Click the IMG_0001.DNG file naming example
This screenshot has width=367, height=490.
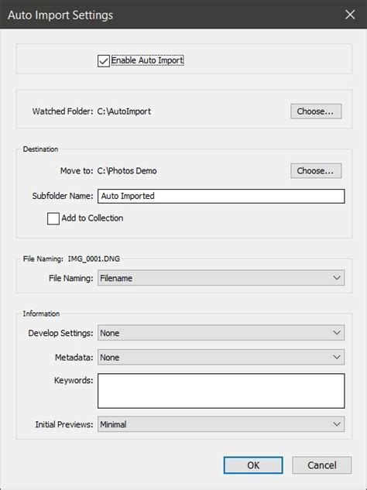[x=94, y=259]
